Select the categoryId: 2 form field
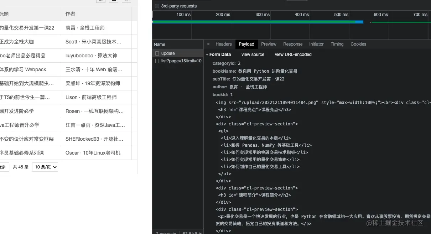 (x=227, y=63)
